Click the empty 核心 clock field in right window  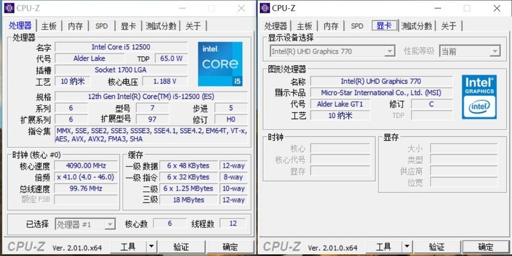click(340, 148)
